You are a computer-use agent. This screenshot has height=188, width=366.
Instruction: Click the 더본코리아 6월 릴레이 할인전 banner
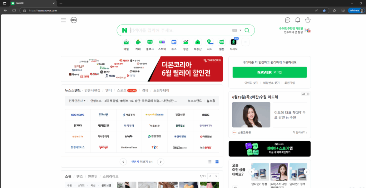[x=142, y=69]
